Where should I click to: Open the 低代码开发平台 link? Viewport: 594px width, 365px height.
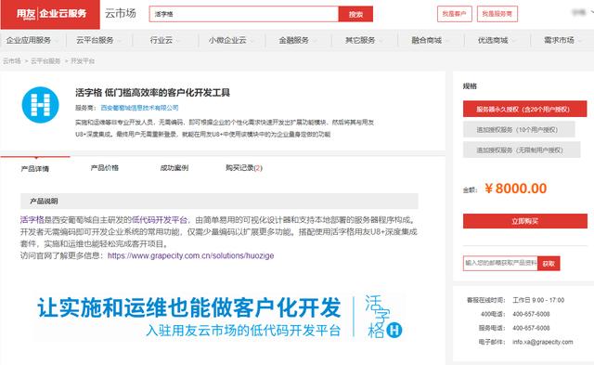159,220
